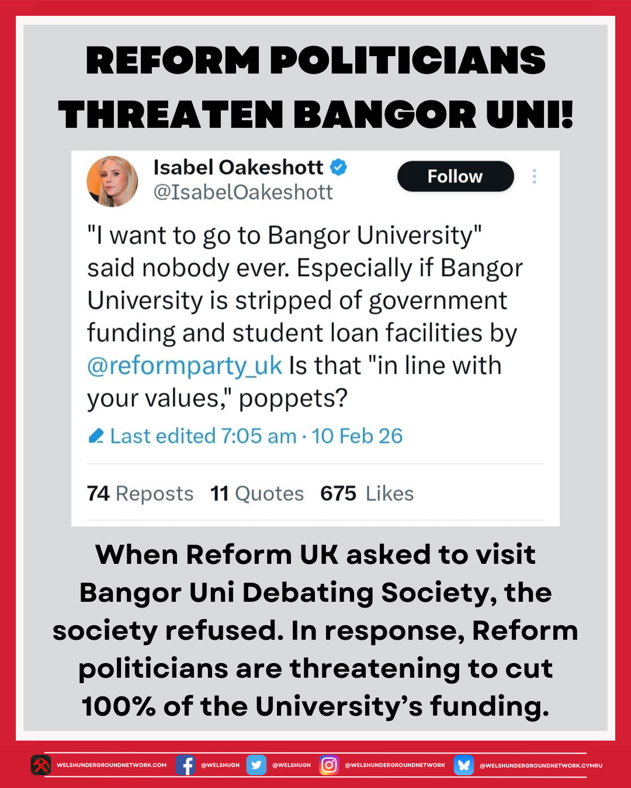Click the blue verified badge
This screenshot has width=631, height=788.
pyautogui.click(x=338, y=168)
